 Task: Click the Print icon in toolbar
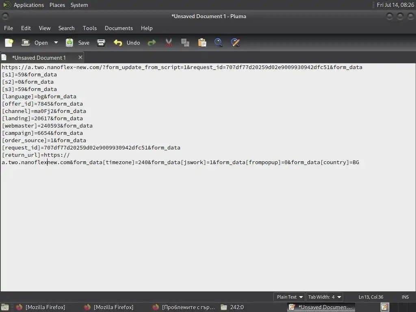[101, 43]
